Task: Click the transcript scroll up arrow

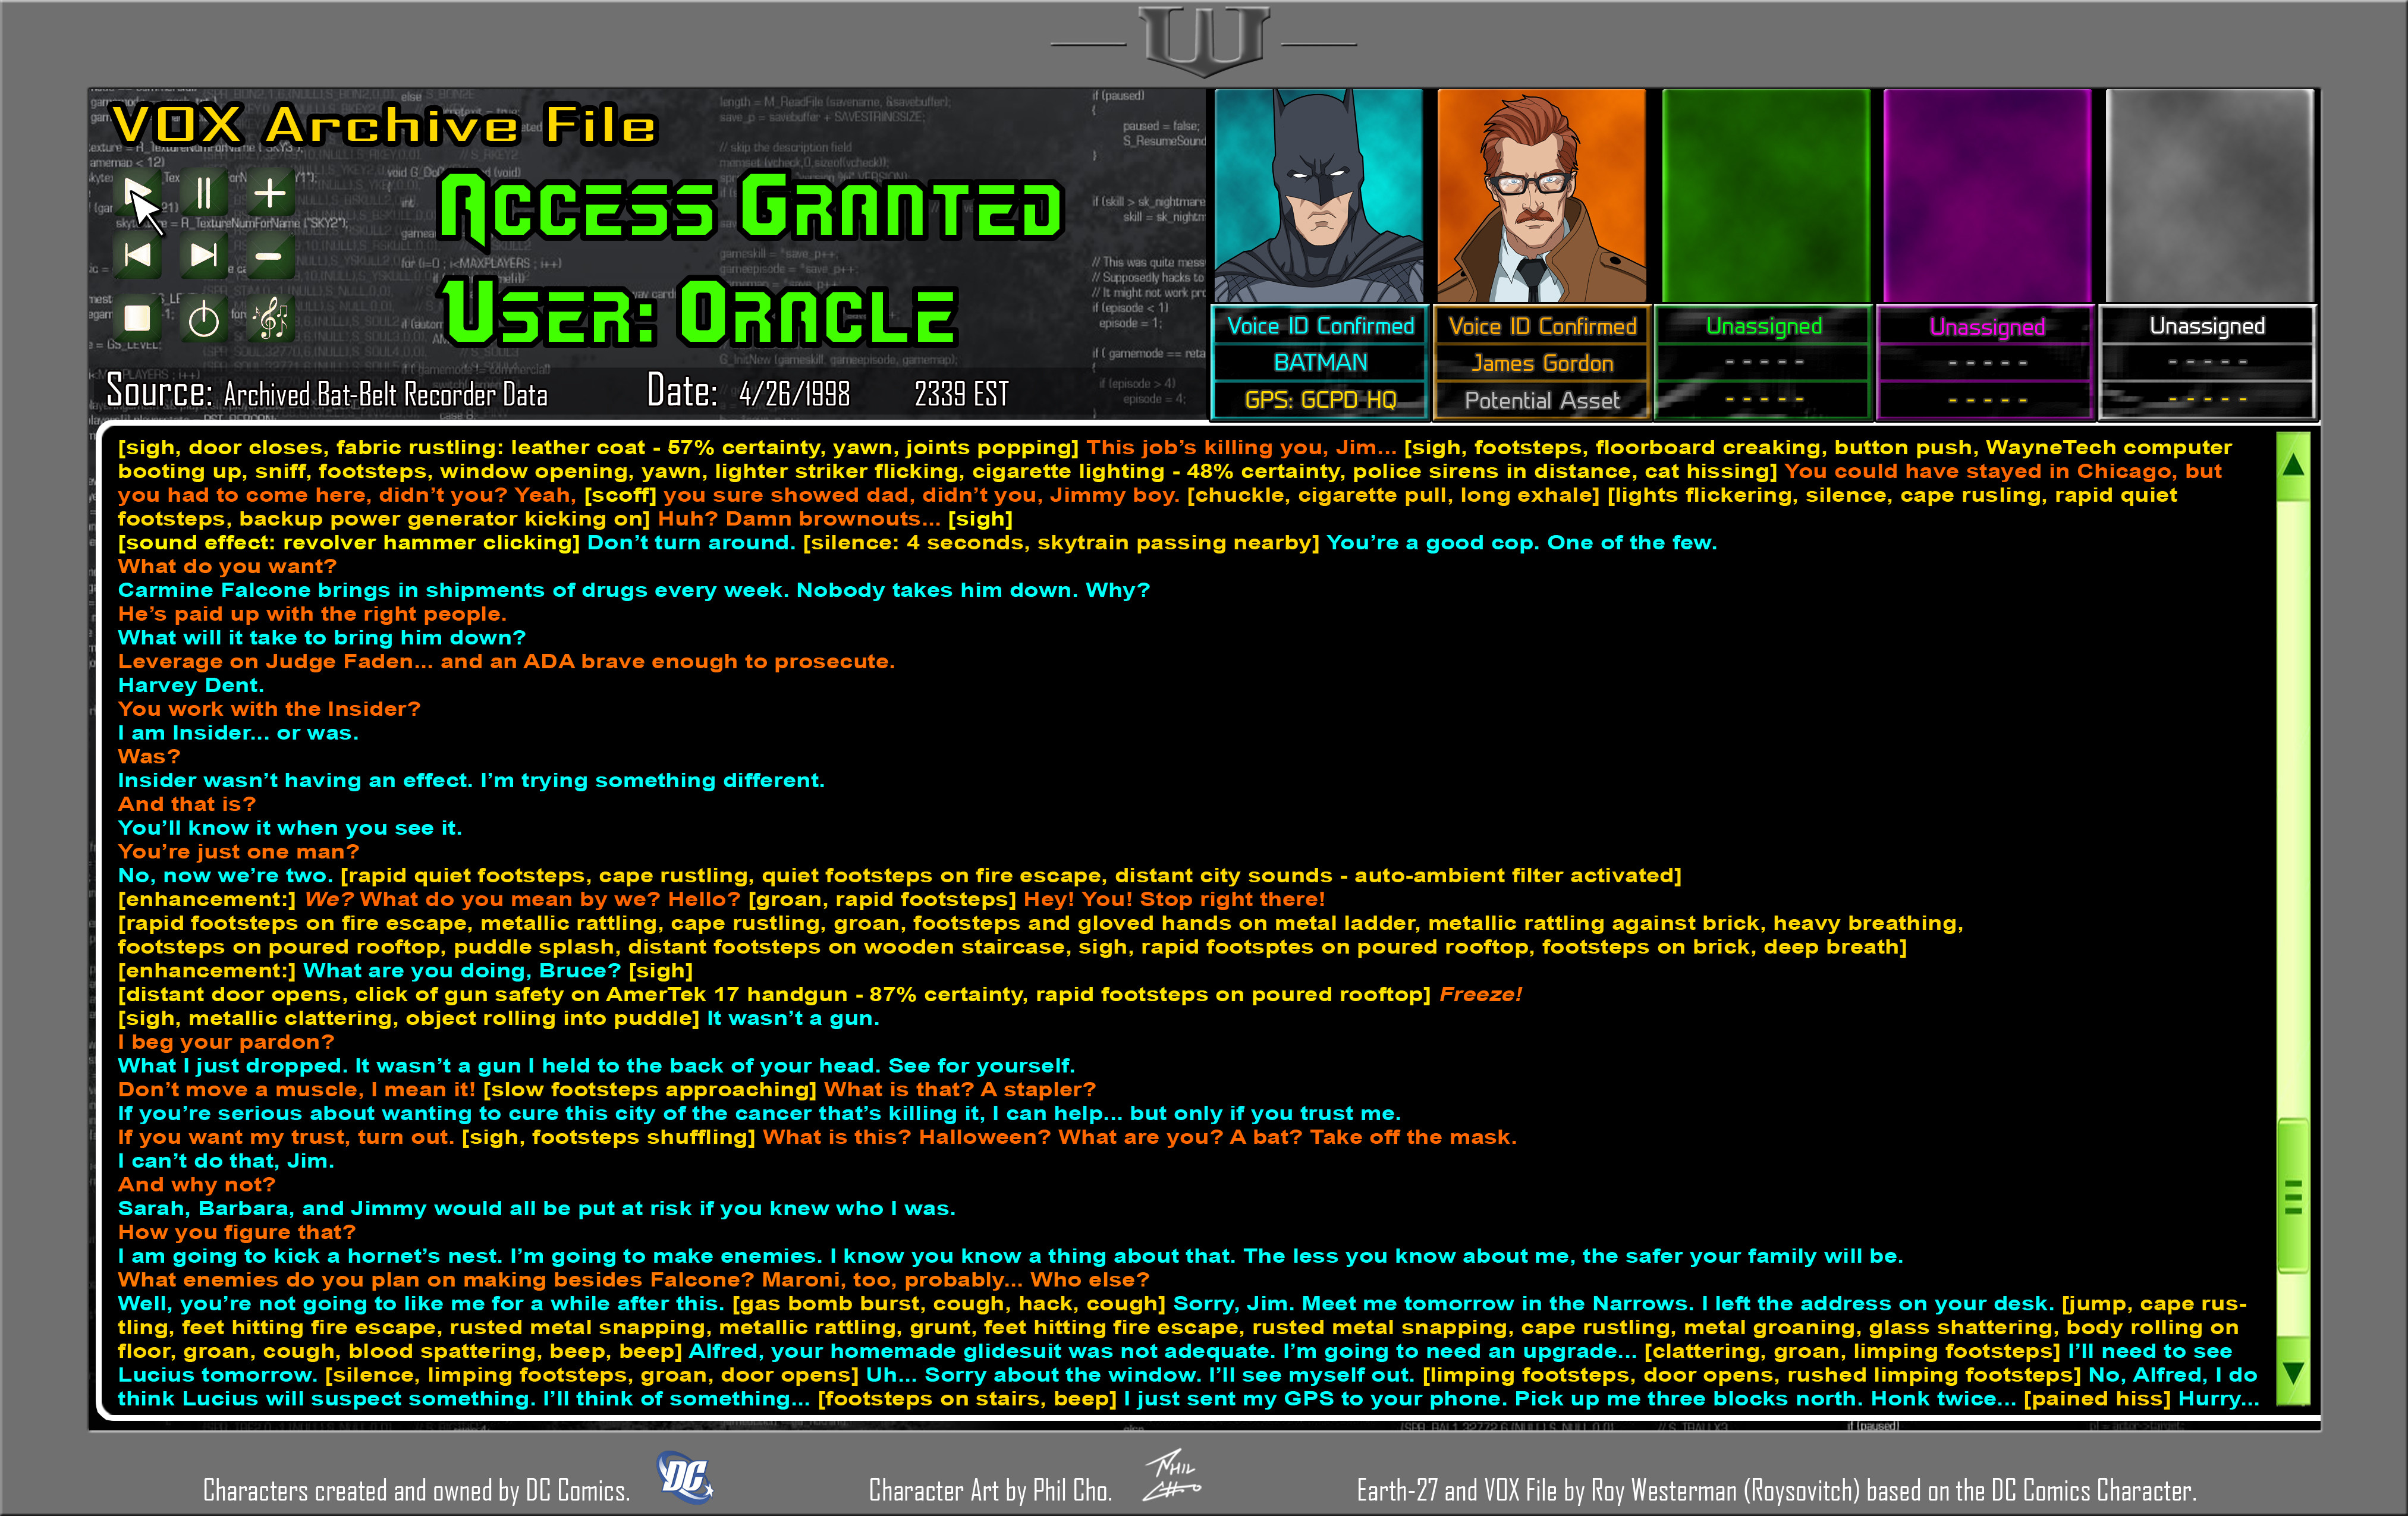Action: [x=2293, y=465]
